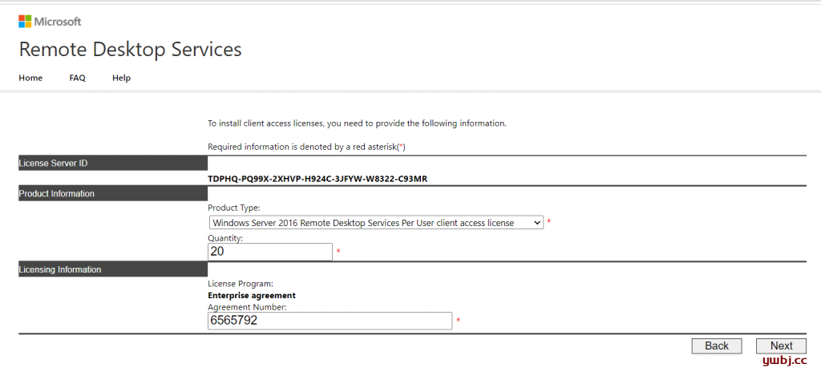Click into the Quantity input field
The height and width of the screenshot is (380, 821).
(x=270, y=252)
